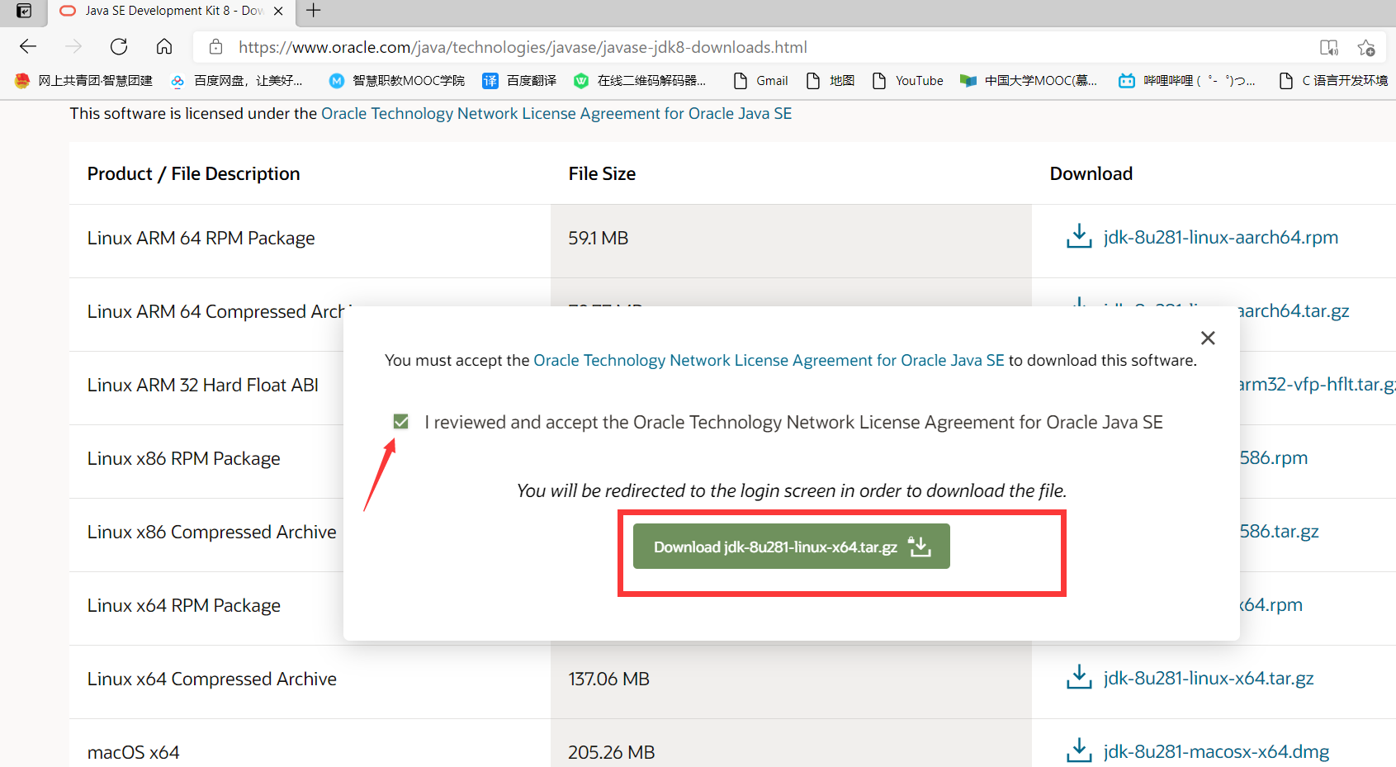Go to the browser home page icon

(164, 46)
